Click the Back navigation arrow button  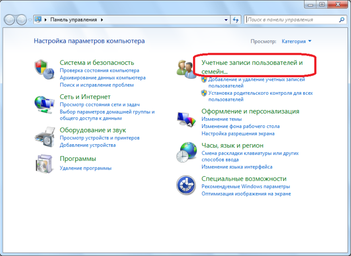9,20
